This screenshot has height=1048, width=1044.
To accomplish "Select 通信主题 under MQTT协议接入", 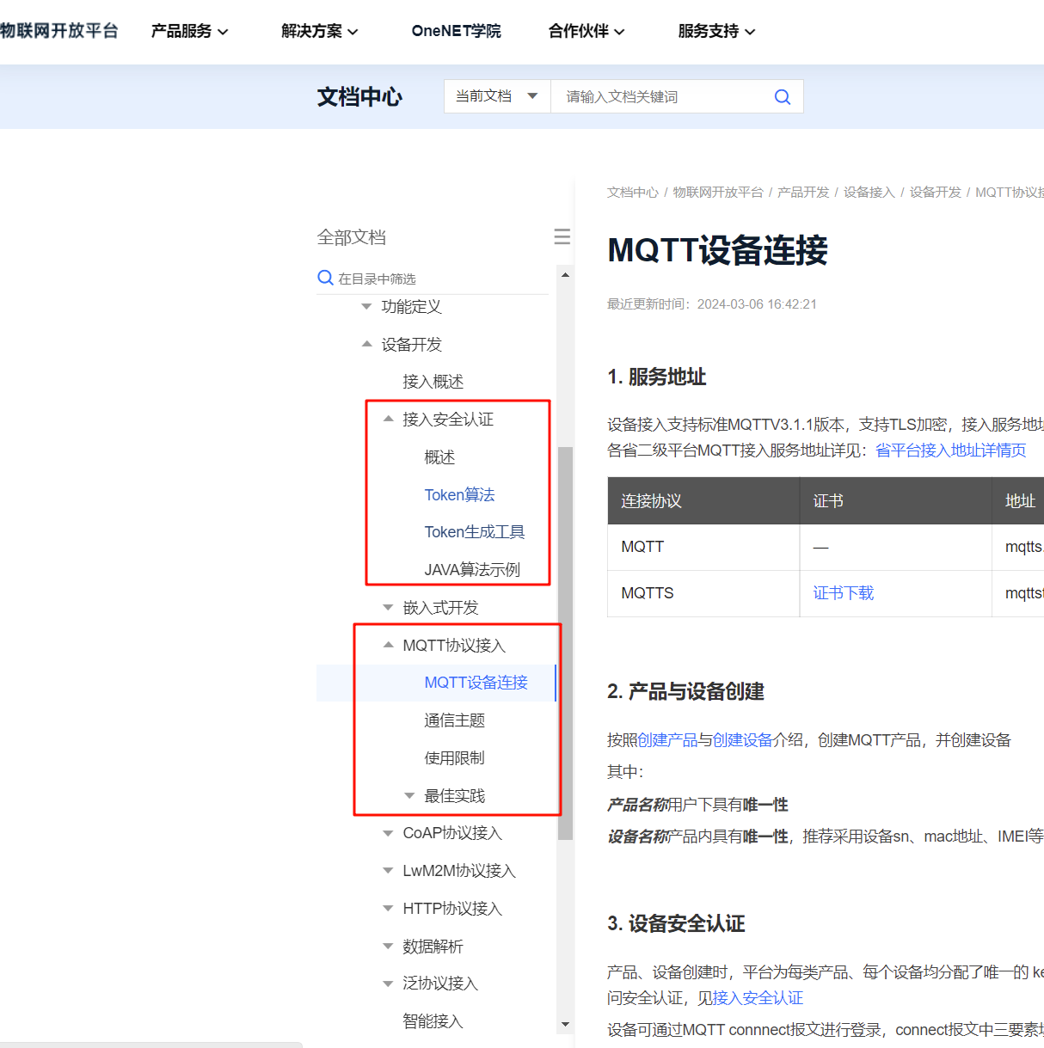I will coord(454,720).
